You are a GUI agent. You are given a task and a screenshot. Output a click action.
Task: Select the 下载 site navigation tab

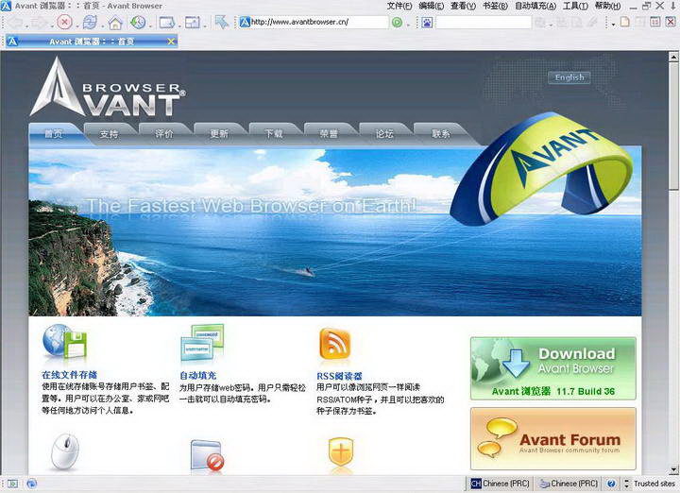point(275,133)
